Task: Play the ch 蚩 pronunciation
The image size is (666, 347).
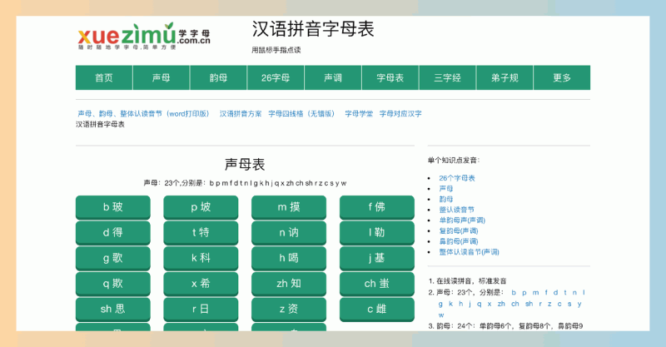Action: click(377, 284)
